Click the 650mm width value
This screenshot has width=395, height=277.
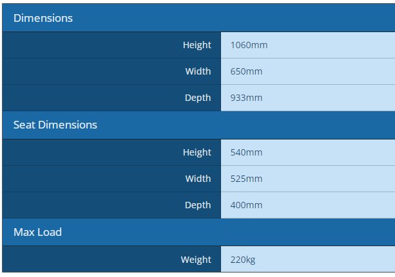coord(246,71)
